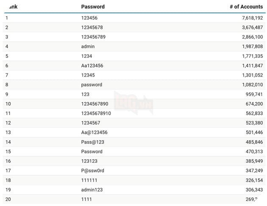
Task: Select the "admin123" password cell
Action: click(92, 190)
